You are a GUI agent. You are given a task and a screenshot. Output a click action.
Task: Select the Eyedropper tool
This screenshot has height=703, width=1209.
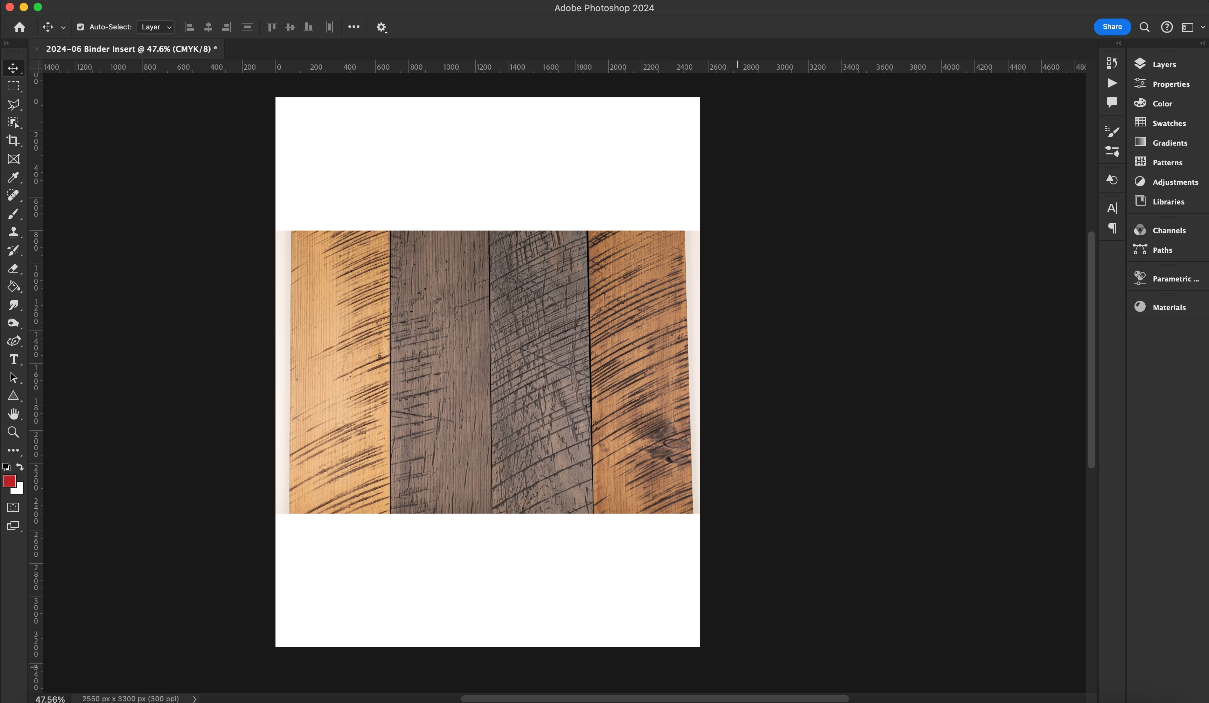pyautogui.click(x=13, y=178)
